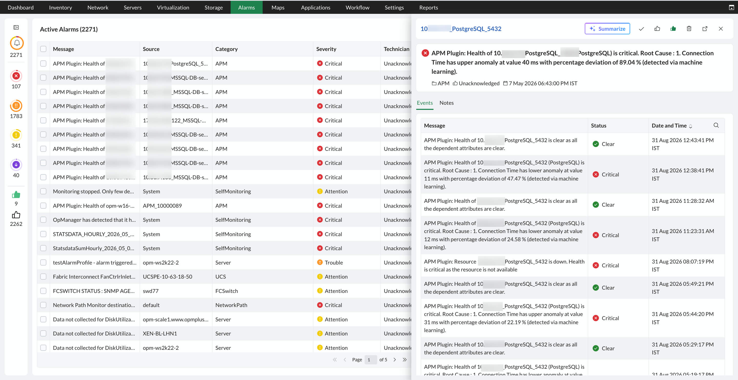The width and height of the screenshot is (738, 380).
Task: Open the Workflow menu
Action: pos(357,7)
